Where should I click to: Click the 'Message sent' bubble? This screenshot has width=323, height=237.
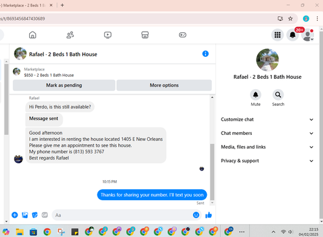[x=44, y=120]
